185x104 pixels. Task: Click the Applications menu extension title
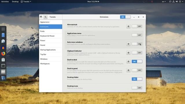click(x=74, y=34)
